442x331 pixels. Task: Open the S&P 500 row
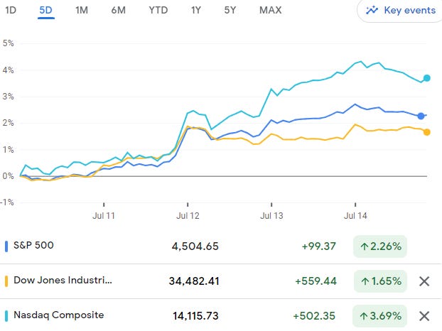click(x=221, y=246)
